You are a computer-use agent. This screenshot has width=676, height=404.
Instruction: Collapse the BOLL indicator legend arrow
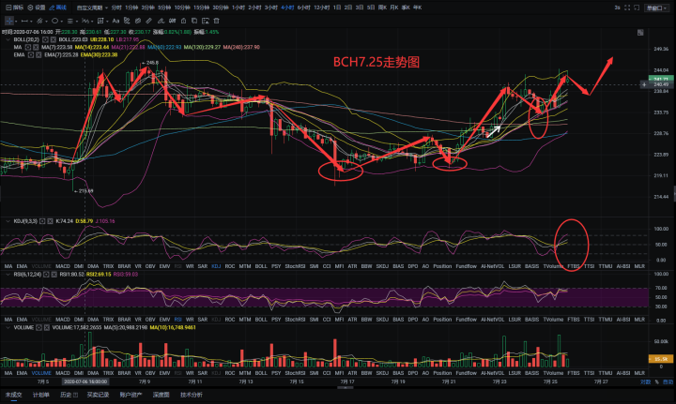[8, 40]
